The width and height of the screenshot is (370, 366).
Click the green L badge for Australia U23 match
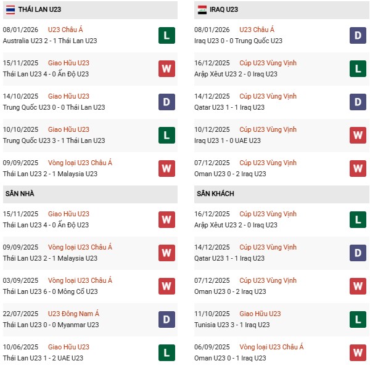point(166,35)
